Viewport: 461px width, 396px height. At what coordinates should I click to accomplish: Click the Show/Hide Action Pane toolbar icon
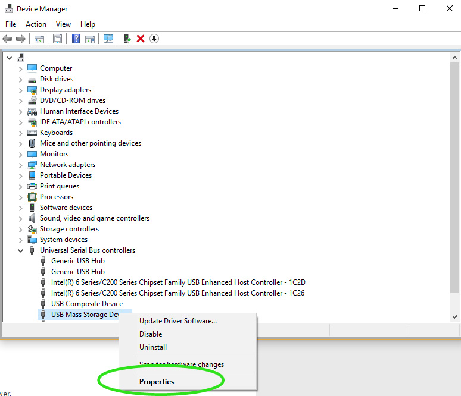(x=90, y=39)
